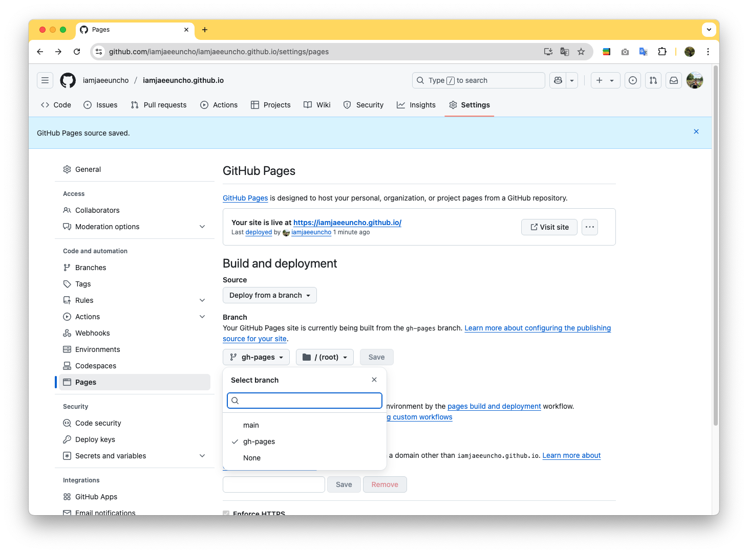Open Branches settings
Viewport: 748px width, 553px height.
pos(135,268)
